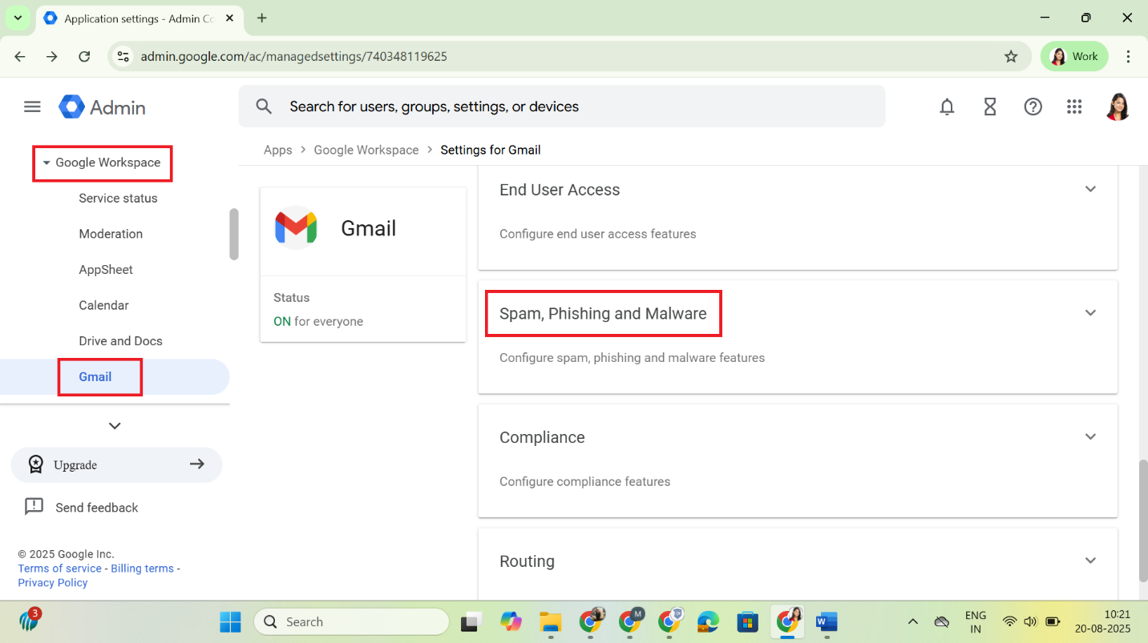Viewport: 1148px width, 643px height.
Task: Select Drive and Docs in sidebar
Action: (120, 340)
